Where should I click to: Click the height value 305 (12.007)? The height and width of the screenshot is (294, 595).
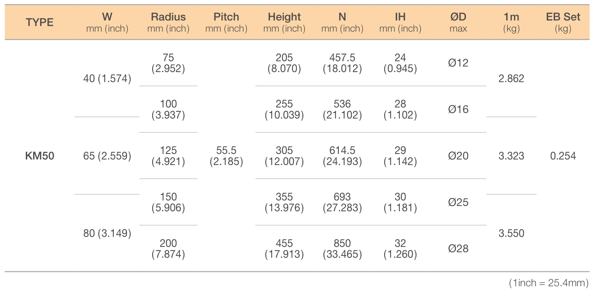pyautogui.click(x=284, y=156)
